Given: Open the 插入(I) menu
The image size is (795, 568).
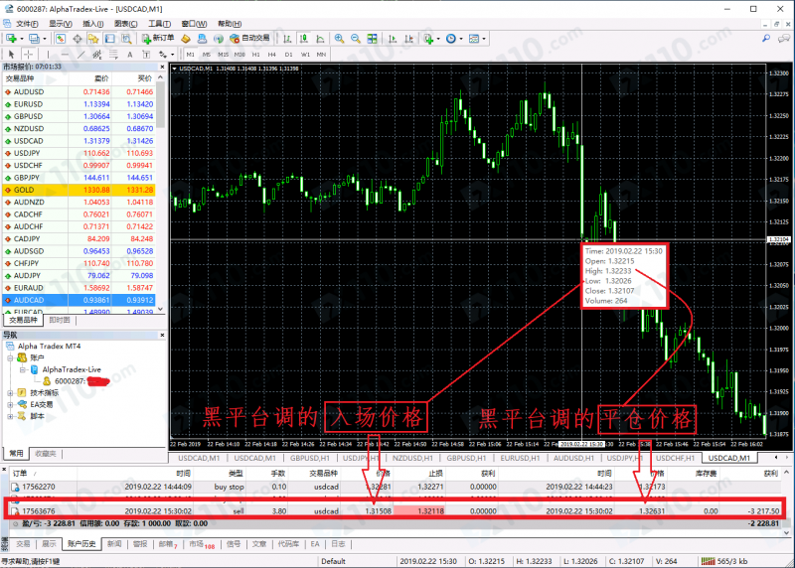Looking at the screenshot, I should point(91,23).
